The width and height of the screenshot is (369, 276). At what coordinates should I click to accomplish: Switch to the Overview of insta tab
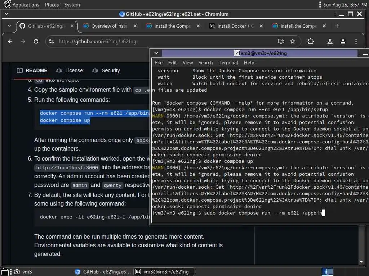pyautogui.click(x=109, y=26)
